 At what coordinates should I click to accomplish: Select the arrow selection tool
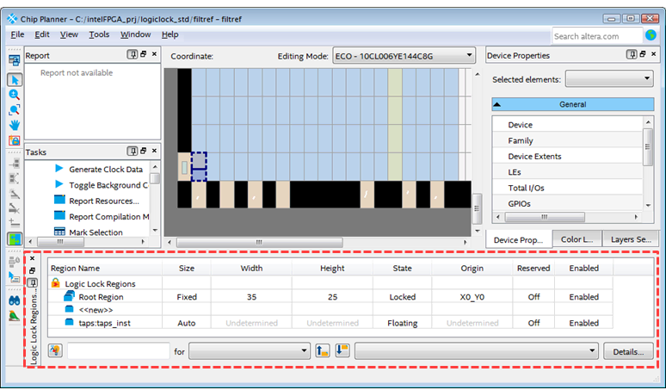[x=14, y=80]
